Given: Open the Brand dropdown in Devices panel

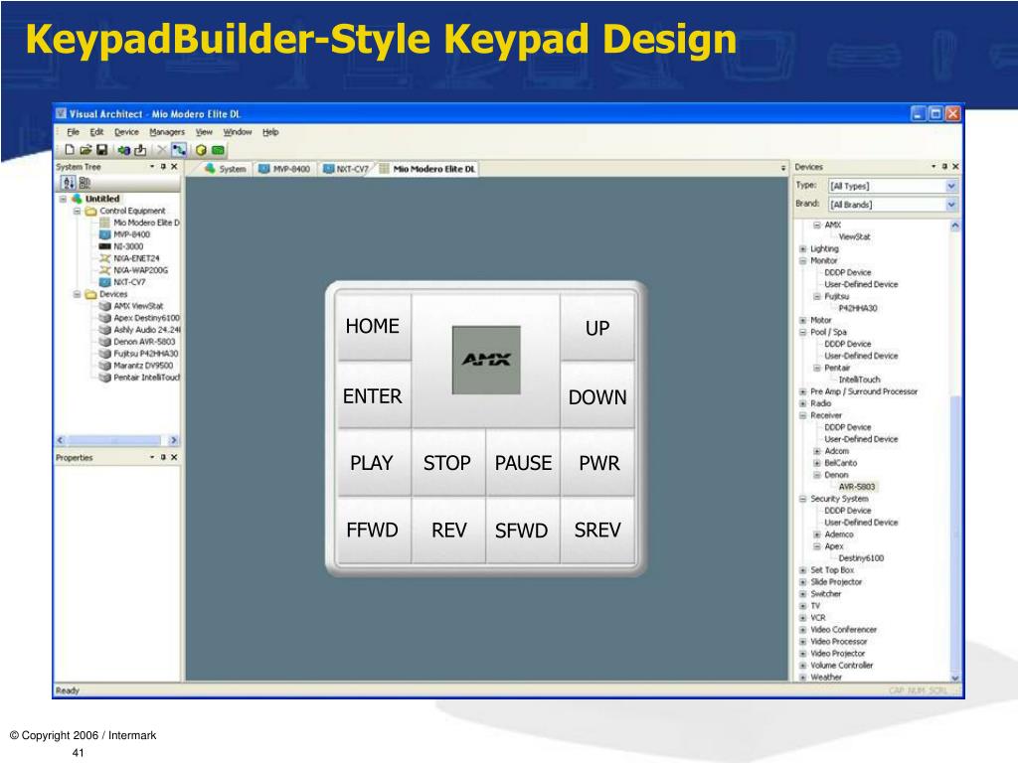Looking at the screenshot, I should tap(951, 205).
